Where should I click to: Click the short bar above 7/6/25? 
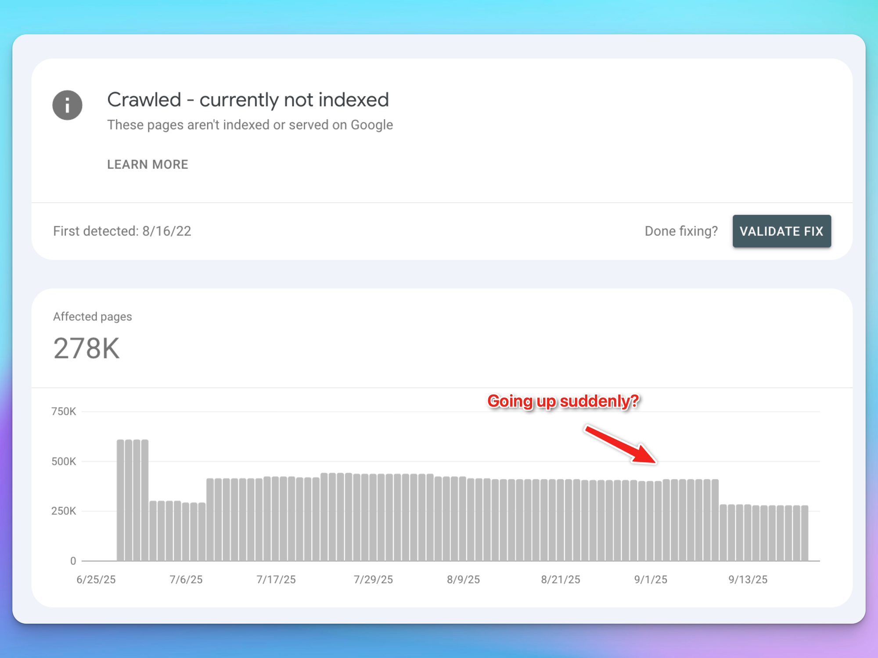click(186, 532)
